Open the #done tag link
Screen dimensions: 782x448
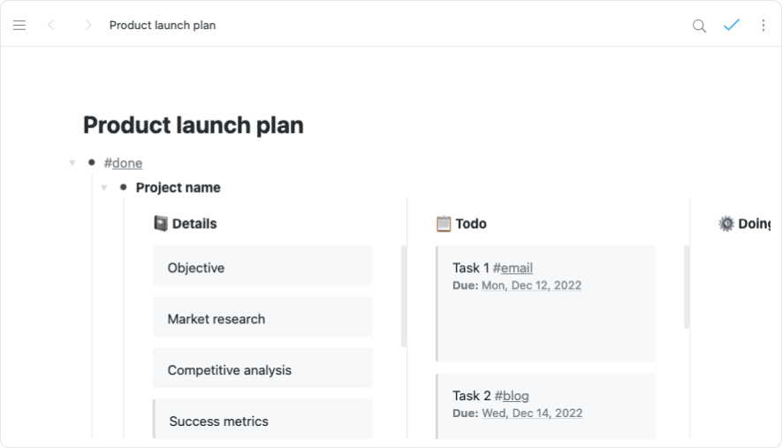pyautogui.click(x=123, y=163)
